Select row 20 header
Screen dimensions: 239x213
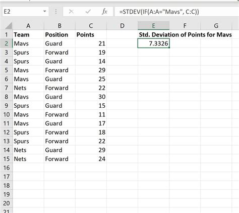(7, 203)
